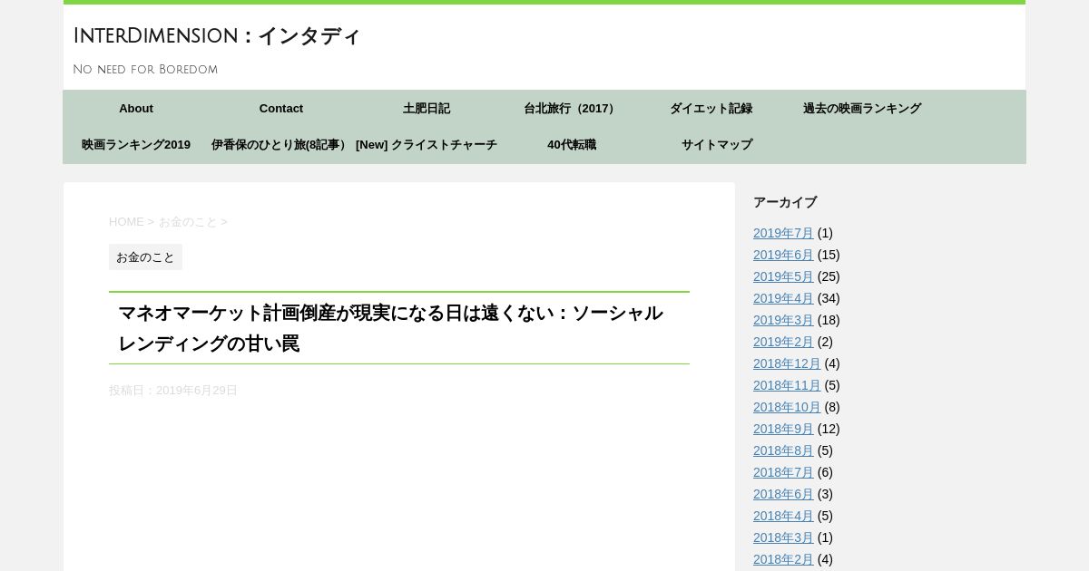Select 台北旅行（2017） menu item
This screenshot has width=1089, height=571.
tap(572, 108)
